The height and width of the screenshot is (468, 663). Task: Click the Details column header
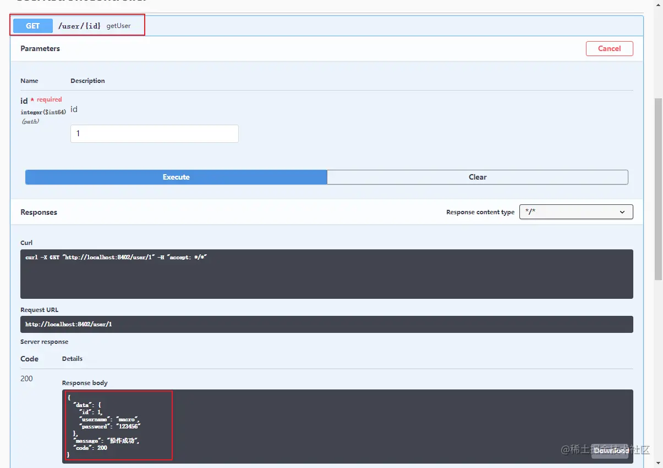click(x=72, y=359)
